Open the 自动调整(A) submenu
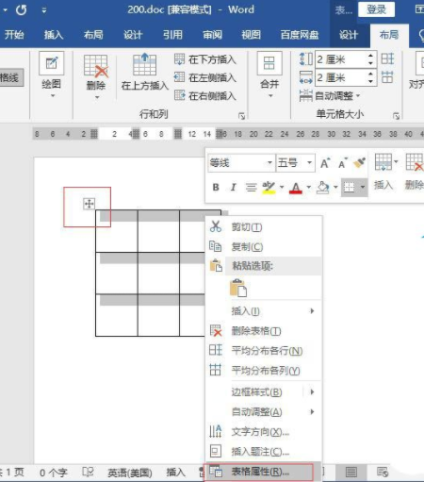The width and height of the screenshot is (424, 482). 264,412
